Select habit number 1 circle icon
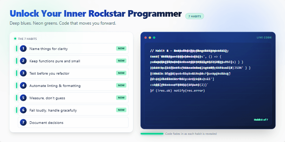The image size is (285, 142). [23, 49]
